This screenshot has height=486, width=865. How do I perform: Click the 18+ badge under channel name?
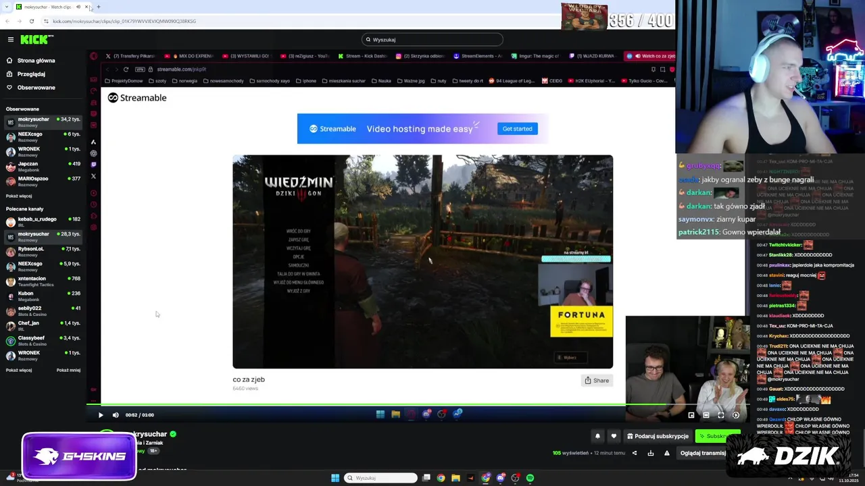point(153,451)
